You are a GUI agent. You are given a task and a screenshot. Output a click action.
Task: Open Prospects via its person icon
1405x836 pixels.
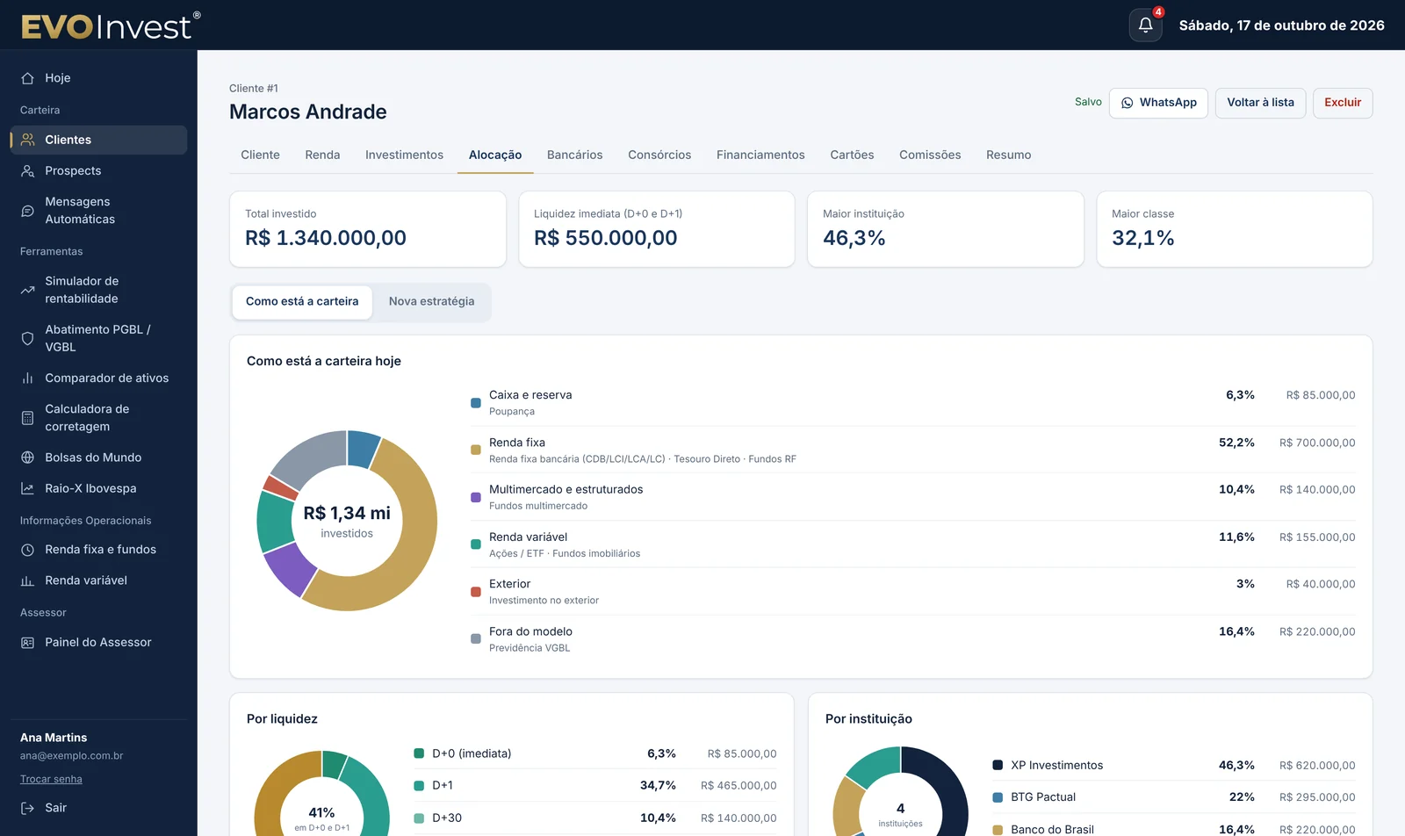point(28,171)
